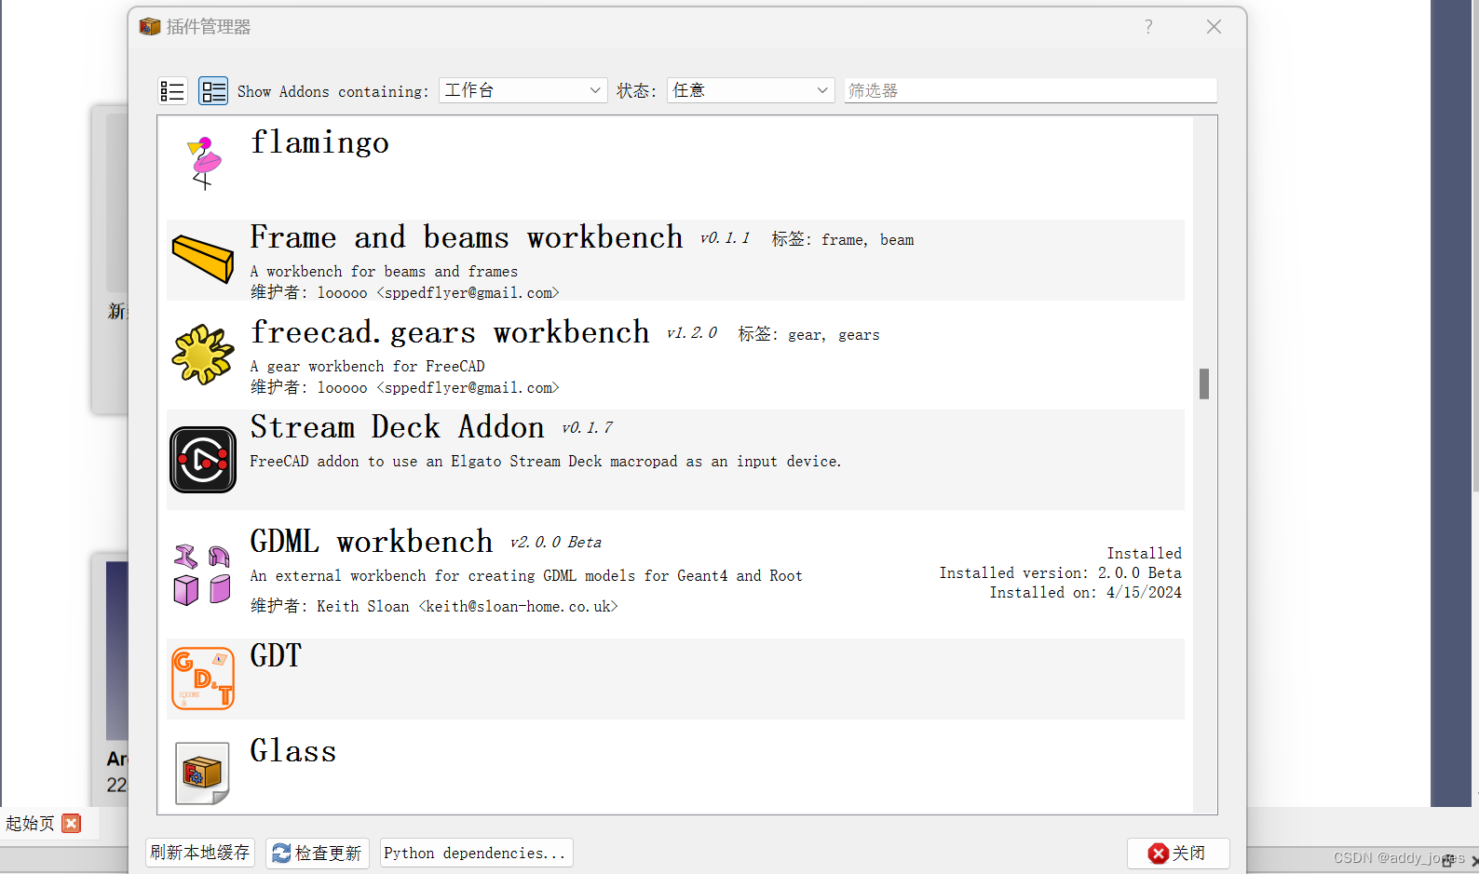The height and width of the screenshot is (874, 1479).
Task: Open the GDT addon entry
Action: [x=675, y=679]
